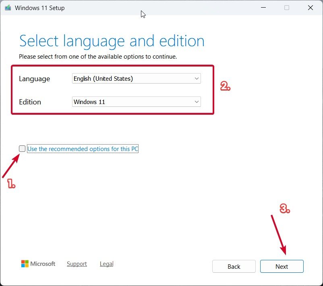This screenshot has width=323, height=286.
Task: Click the dropdown arrow beside English (United States)
Action: coord(196,78)
